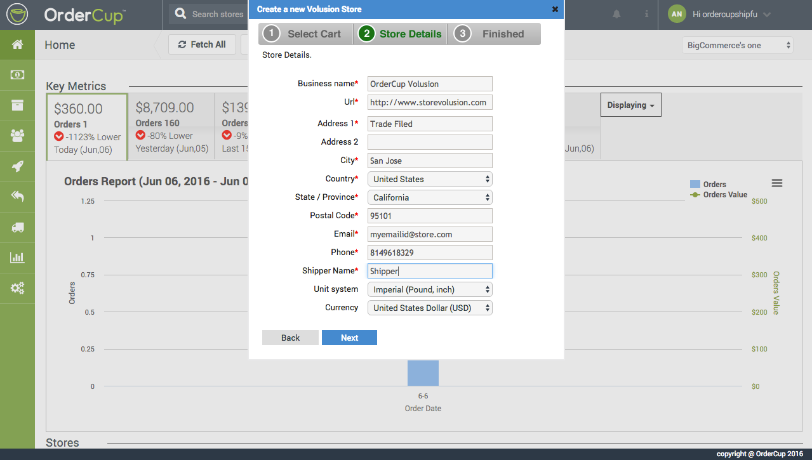Image resolution: width=812 pixels, height=460 pixels.
Task: Click the Back button
Action: pos(290,338)
